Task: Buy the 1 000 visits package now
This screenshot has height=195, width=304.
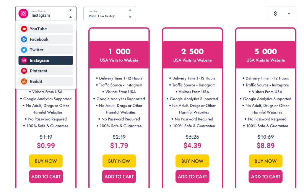Action: point(119,161)
